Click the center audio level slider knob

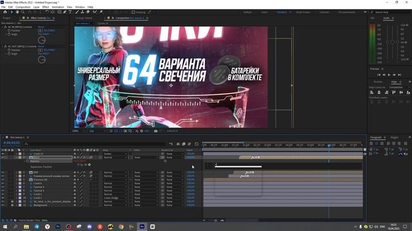pyautogui.click(x=393, y=42)
